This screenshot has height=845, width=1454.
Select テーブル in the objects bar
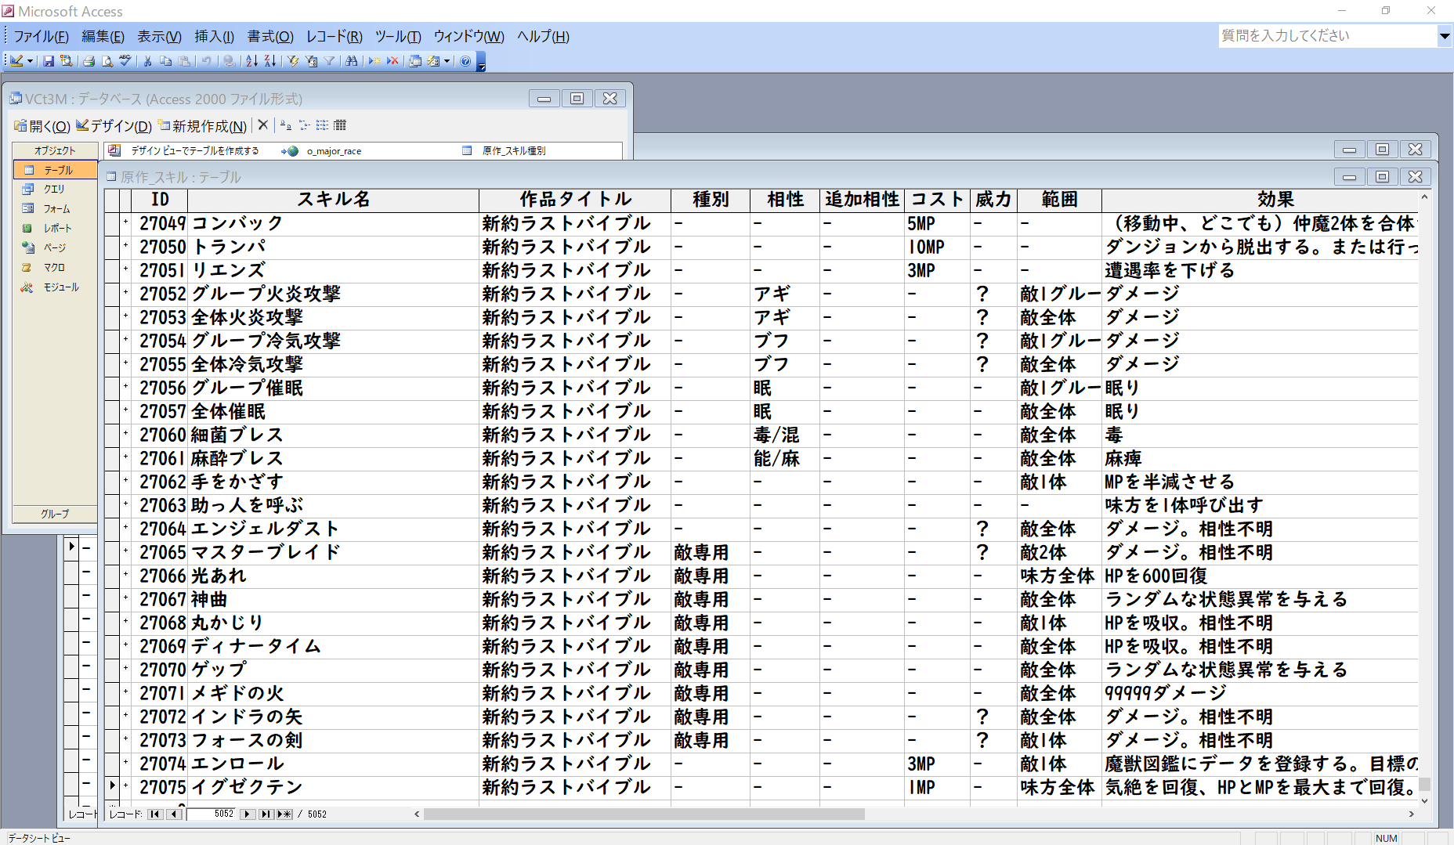coord(55,170)
